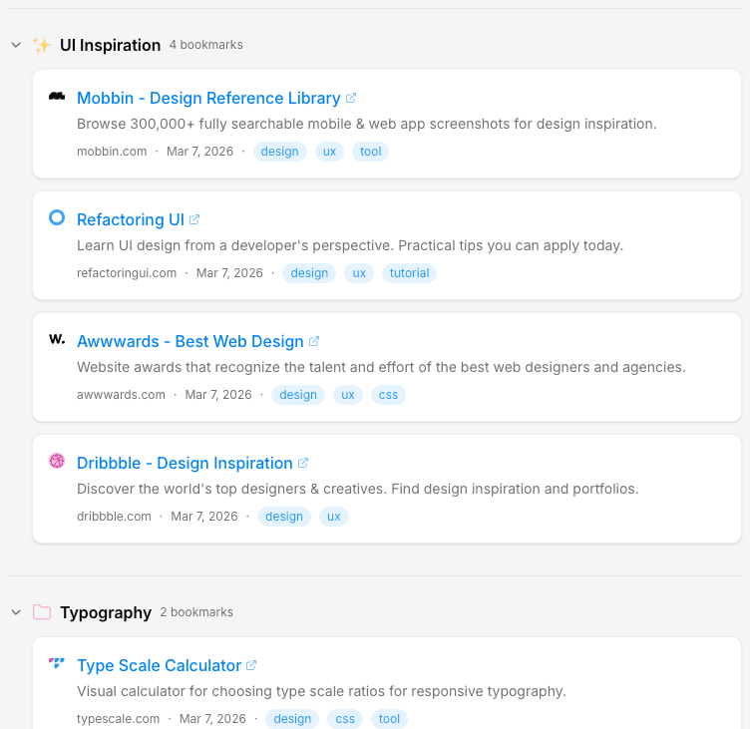Choose the design tag on Awwwards card
Screen dimensions: 750x729
pyautogui.click(x=298, y=395)
